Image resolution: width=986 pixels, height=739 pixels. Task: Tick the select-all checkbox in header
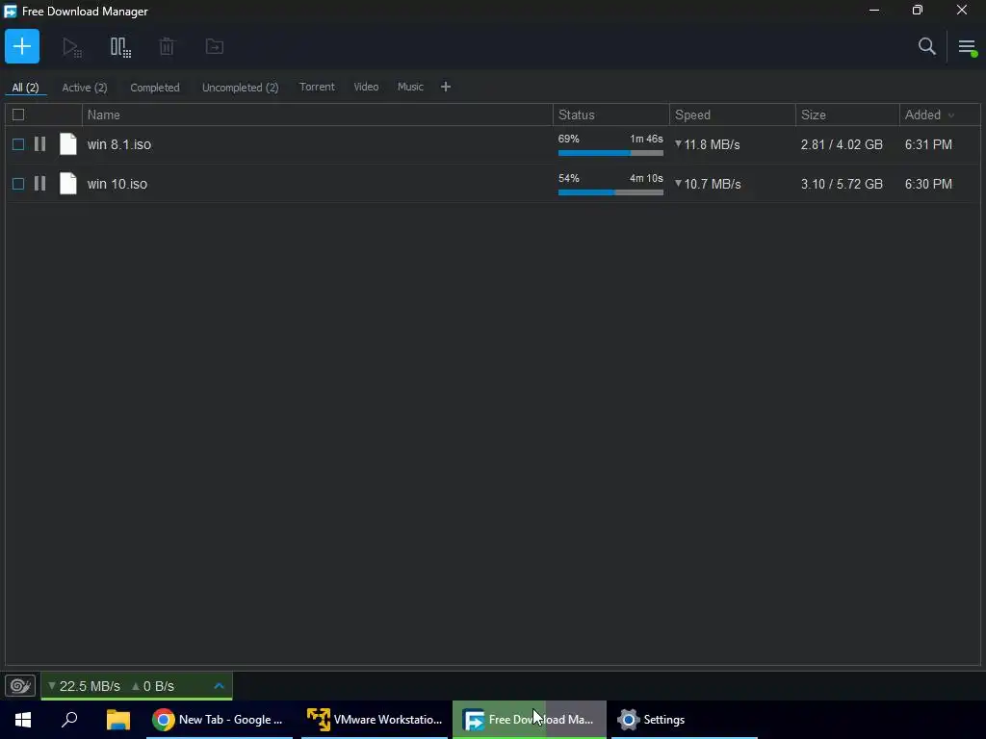18,115
